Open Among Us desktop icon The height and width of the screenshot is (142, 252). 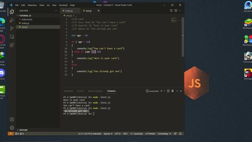[248, 75]
